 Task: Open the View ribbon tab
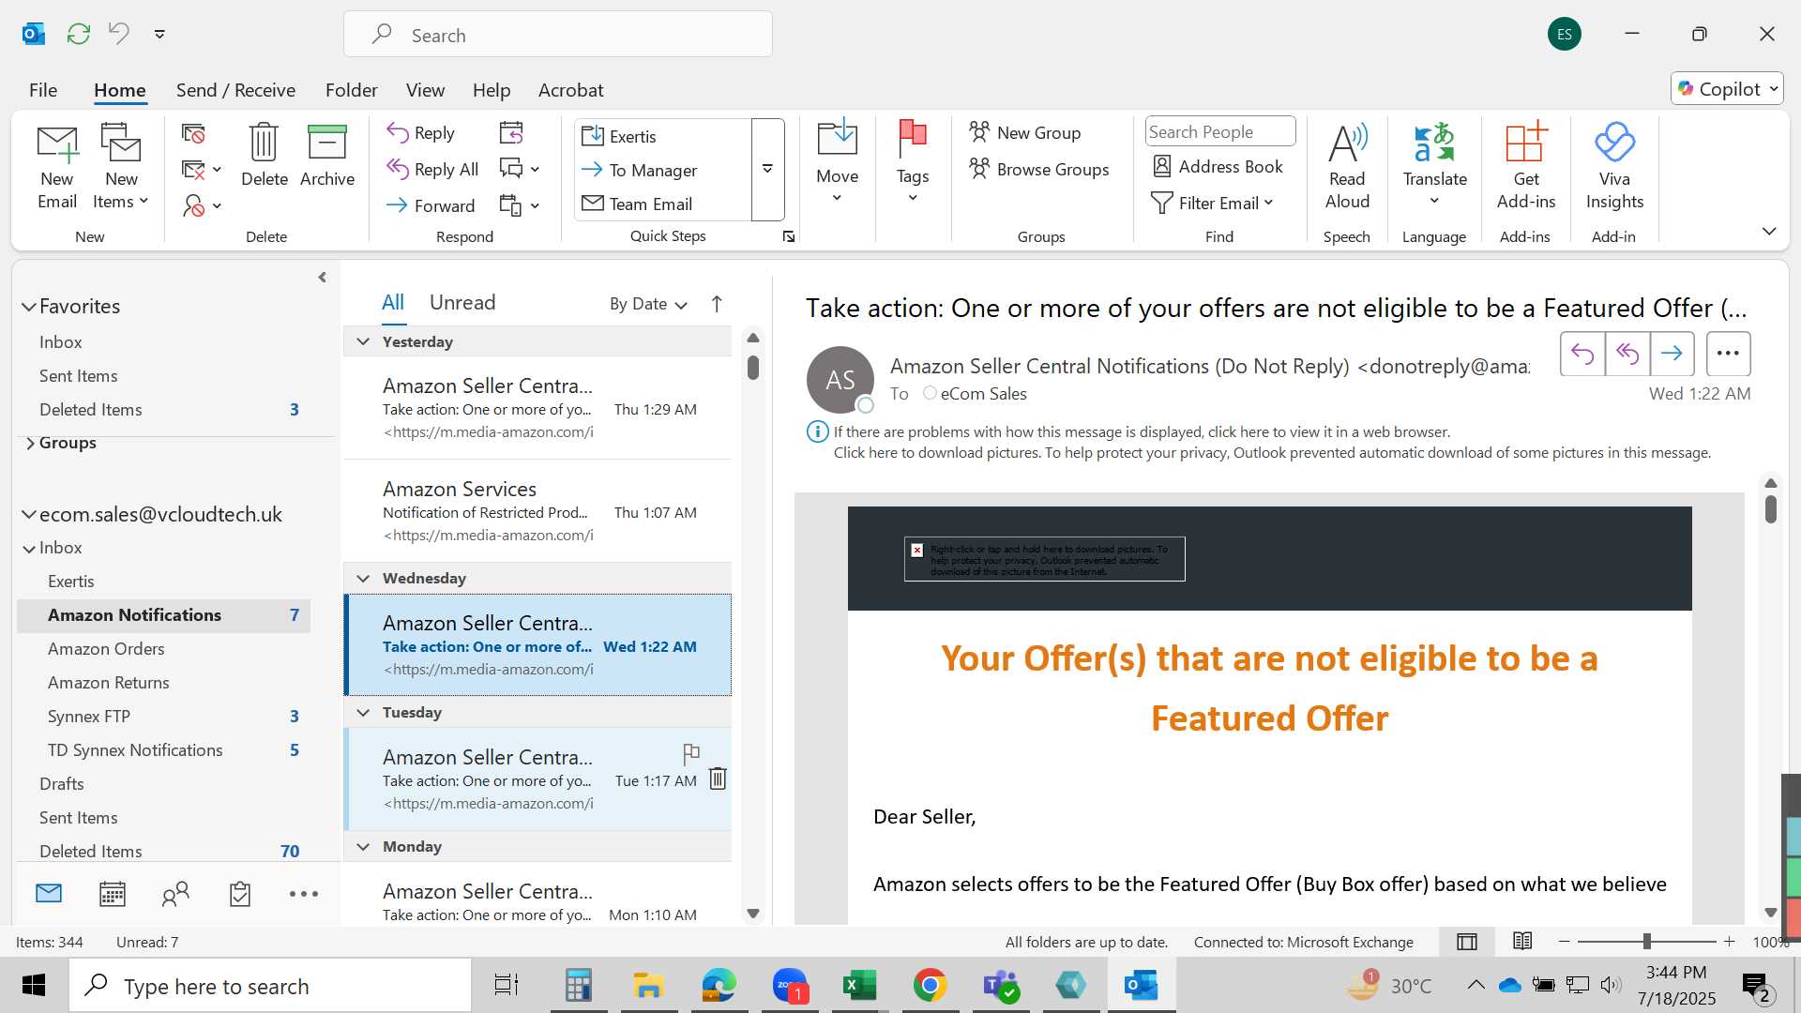[425, 90]
